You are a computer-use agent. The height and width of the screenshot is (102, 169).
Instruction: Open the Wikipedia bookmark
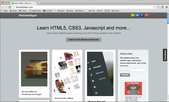(x=59, y=11)
